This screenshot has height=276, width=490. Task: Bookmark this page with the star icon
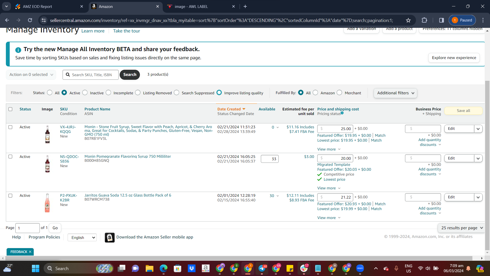[408, 20]
